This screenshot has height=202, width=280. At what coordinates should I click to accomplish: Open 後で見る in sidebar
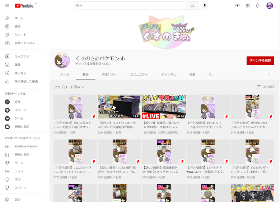tap(20, 73)
